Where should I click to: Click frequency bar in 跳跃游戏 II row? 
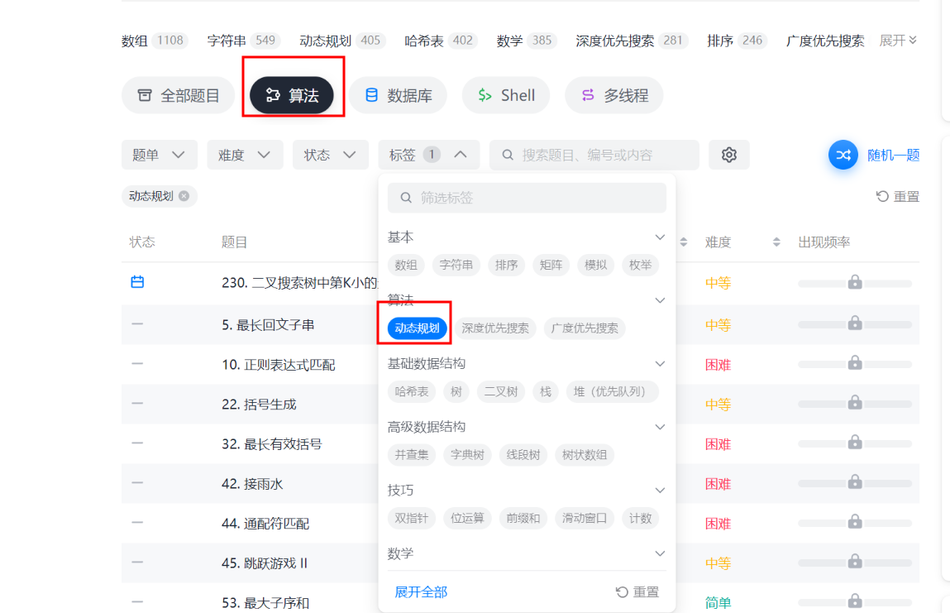(x=855, y=563)
